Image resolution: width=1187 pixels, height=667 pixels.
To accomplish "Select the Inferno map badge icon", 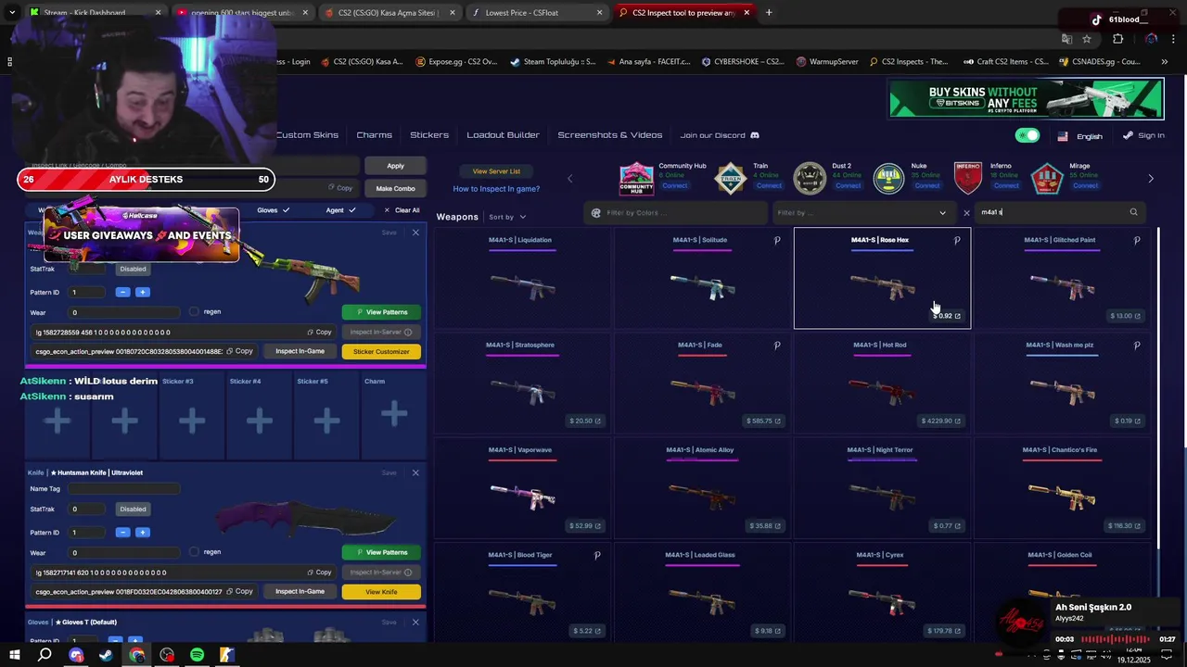I will [968, 178].
